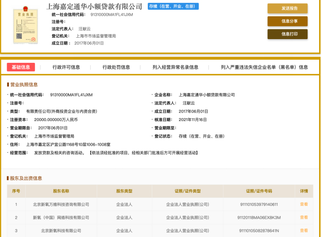
Task: Click the 股东类型 column header
Action: [x=124, y=191]
